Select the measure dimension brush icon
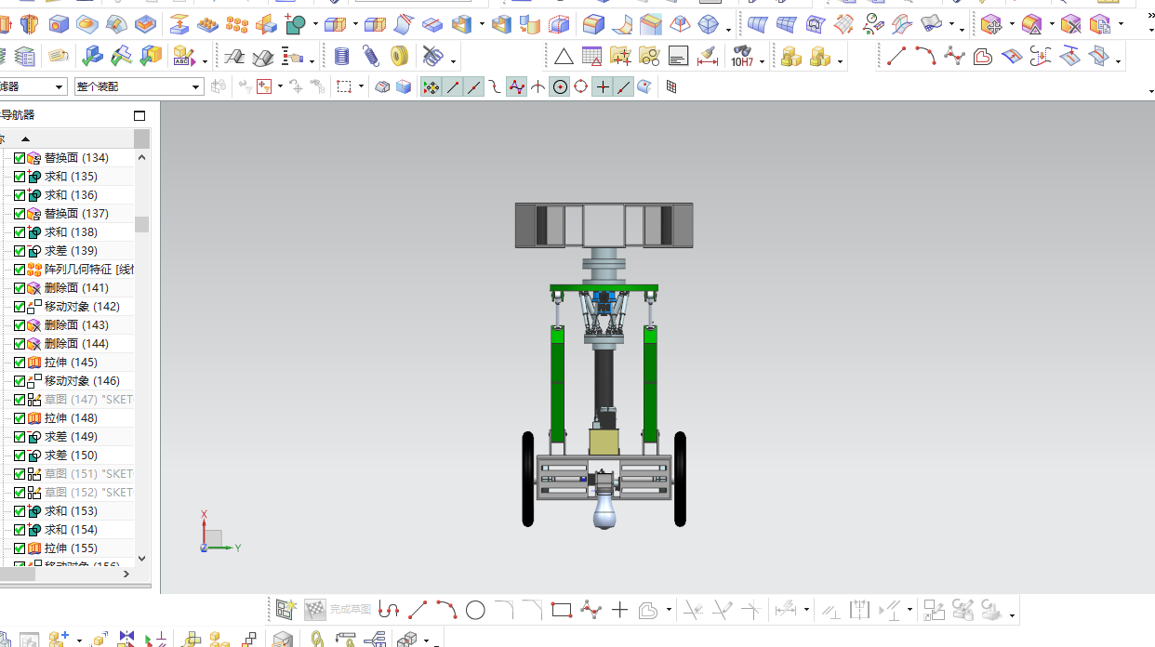This screenshot has width=1155, height=647. coord(708,57)
